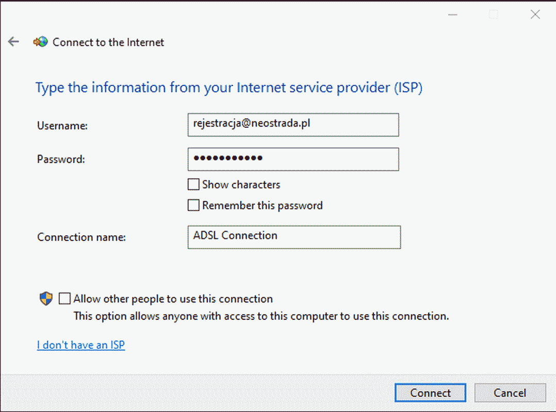This screenshot has height=412, width=556.
Task: Close the Connect to the Internet window
Action: pos(535,14)
